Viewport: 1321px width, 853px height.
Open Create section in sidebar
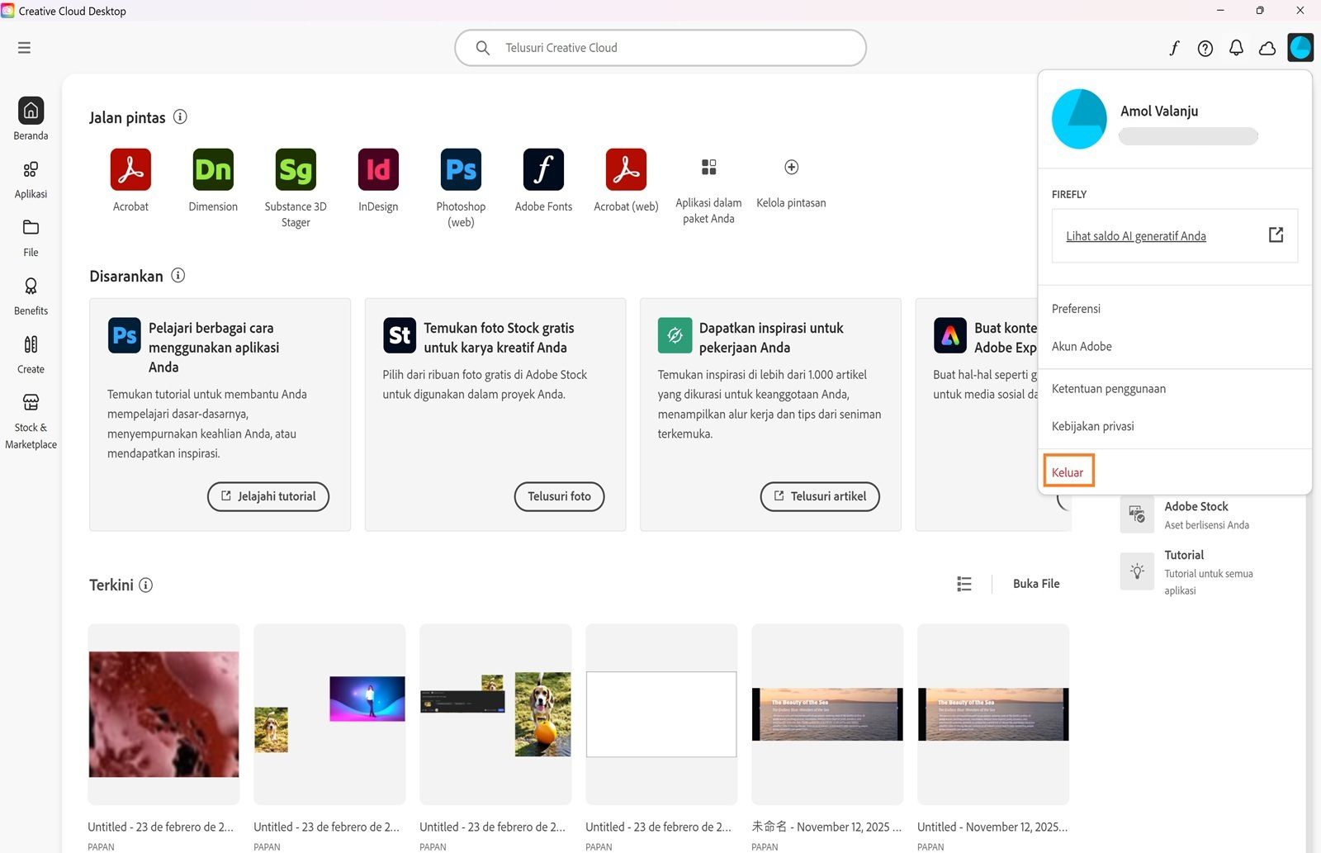coord(31,355)
